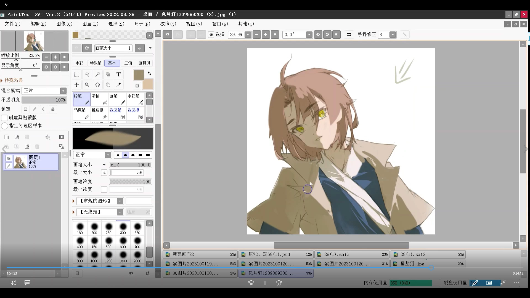Screen dimensions: 530x298
Task: Expand the 【无纹理】 texture dropdown
Action: coord(120,212)
